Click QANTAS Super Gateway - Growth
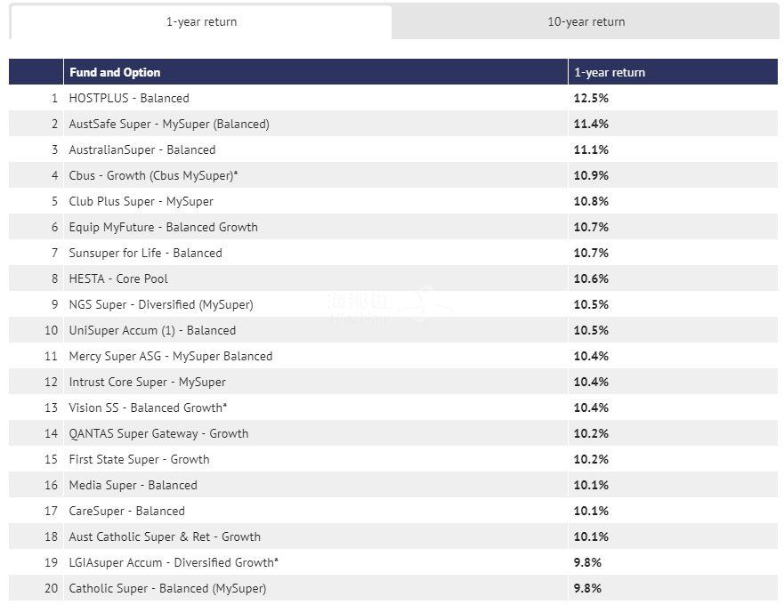The width and height of the screenshot is (784, 613). (x=158, y=433)
